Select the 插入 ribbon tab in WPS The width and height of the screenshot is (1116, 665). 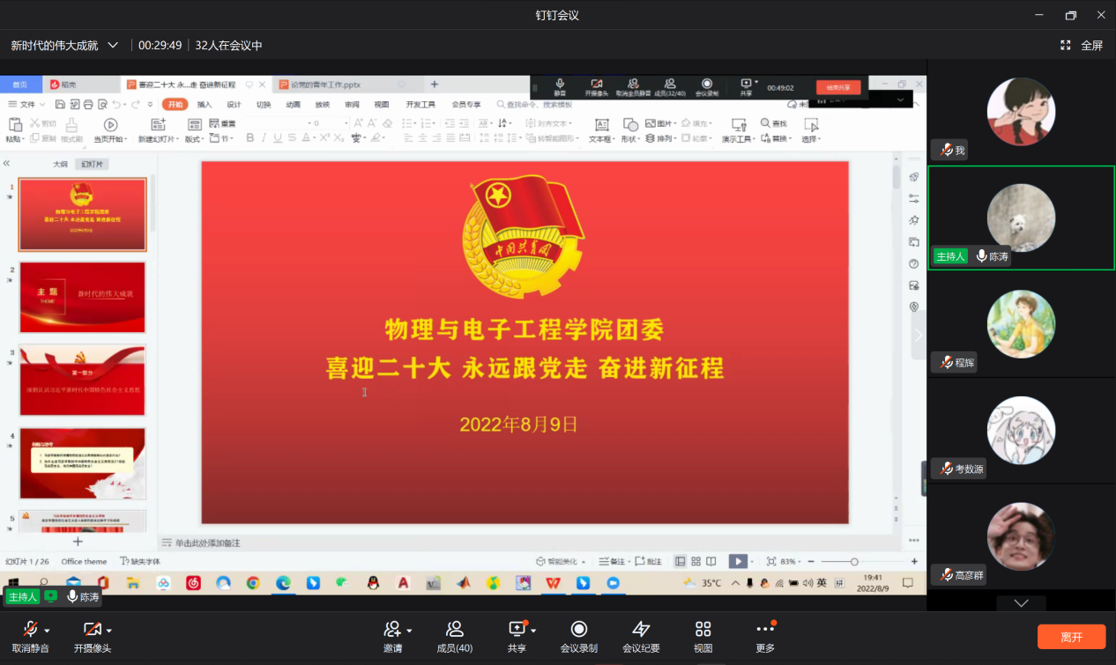click(205, 105)
